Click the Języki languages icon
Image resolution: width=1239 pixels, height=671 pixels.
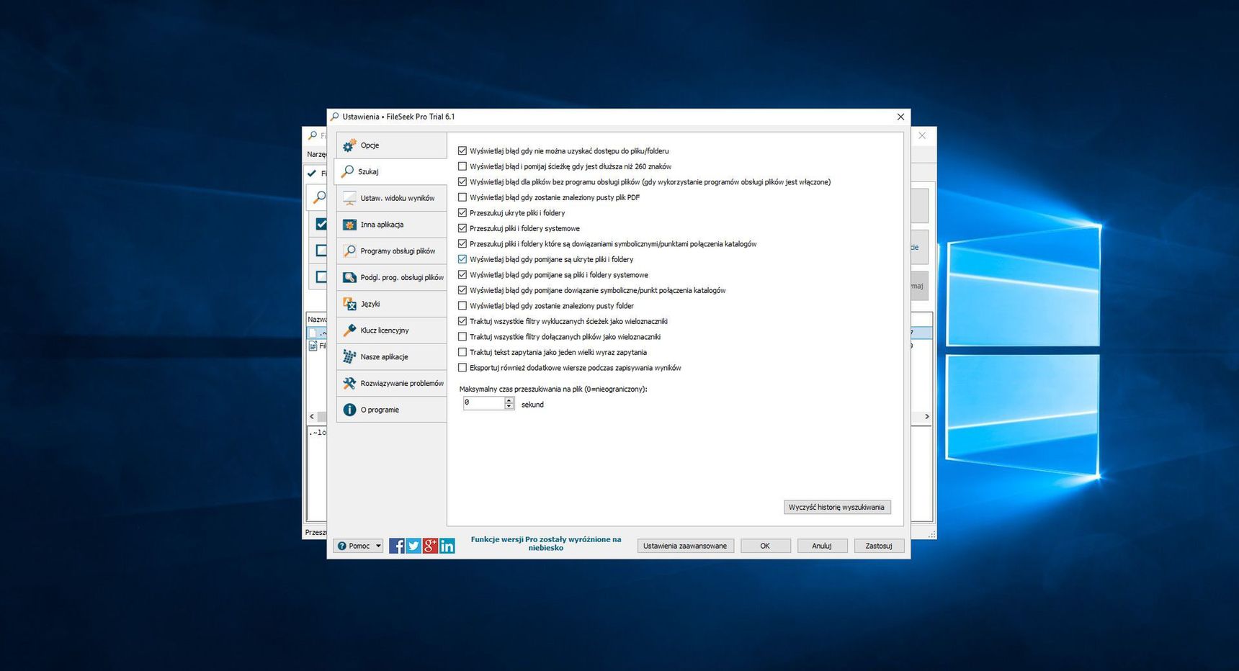click(349, 304)
